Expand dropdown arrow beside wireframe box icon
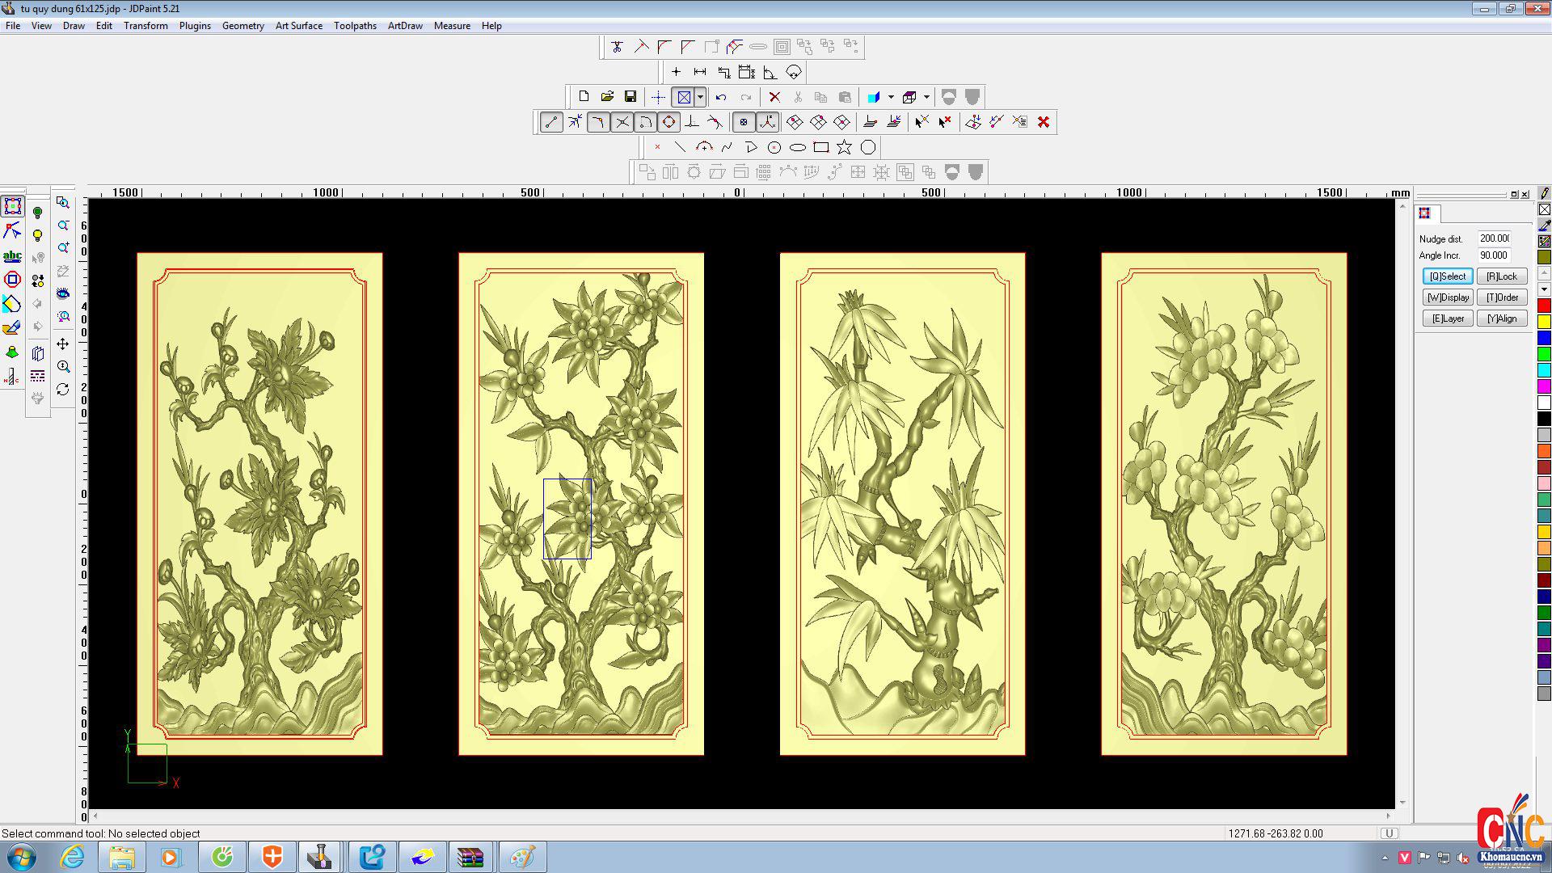Image resolution: width=1552 pixels, height=873 pixels. 926,97
